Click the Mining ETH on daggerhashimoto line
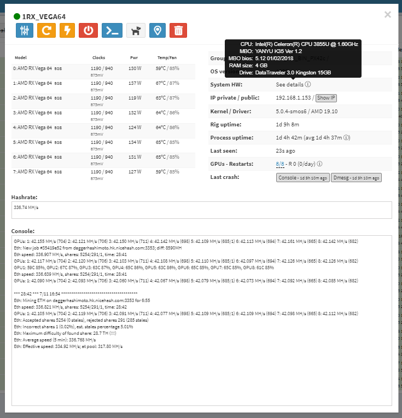Image resolution: width=402 pixels, height=418 pixels. pyautogui.click(x=82, y=300)
